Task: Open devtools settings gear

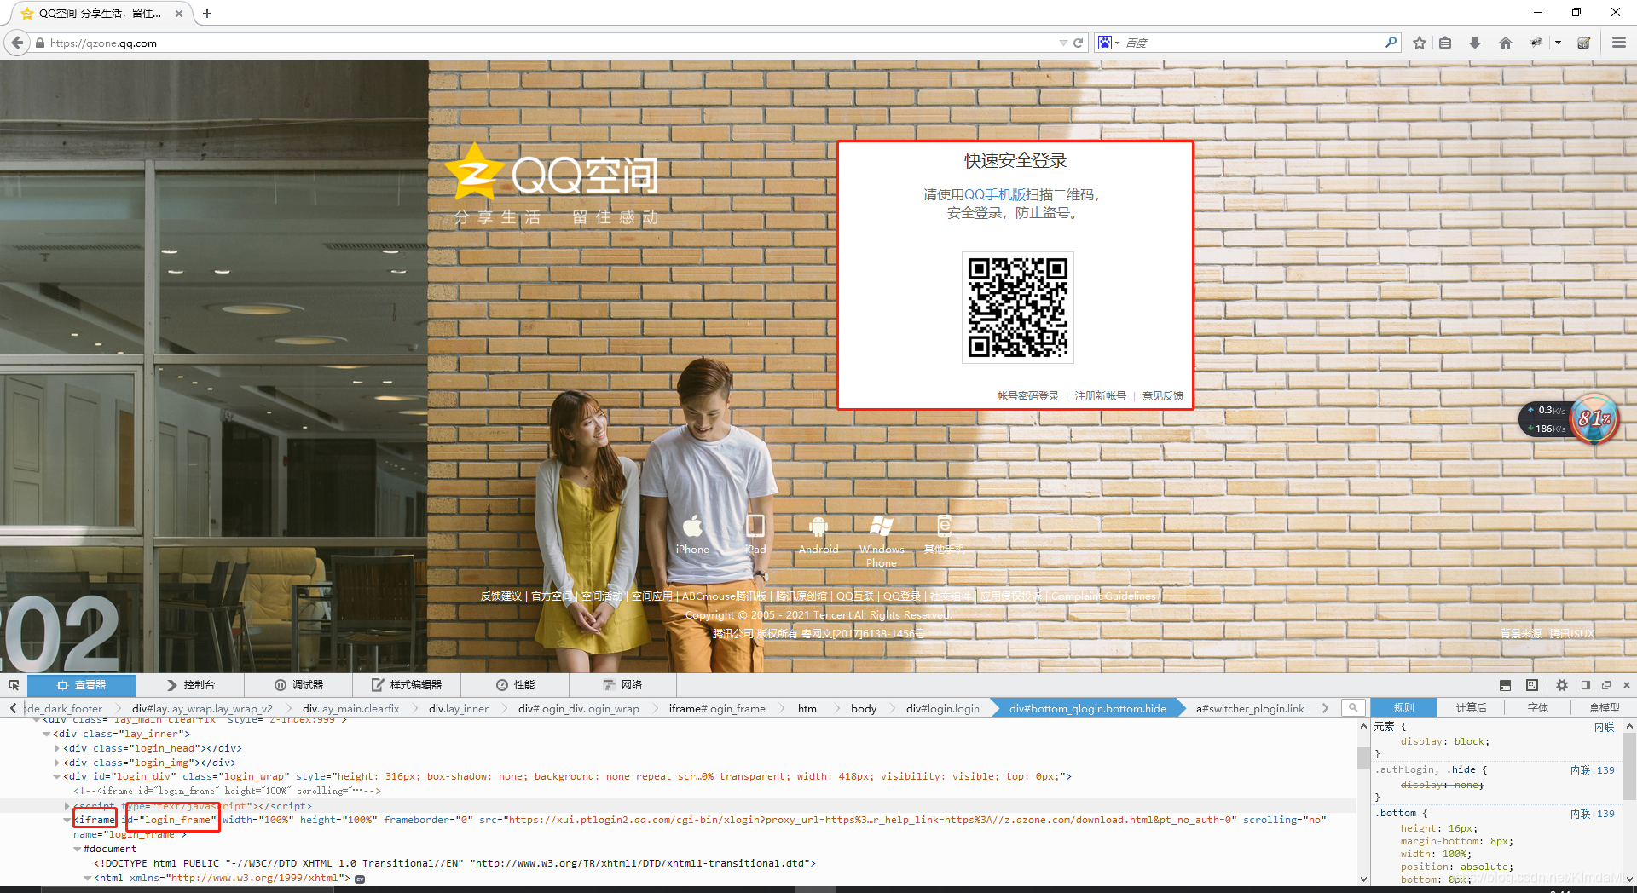Action: click(1562, 685)
